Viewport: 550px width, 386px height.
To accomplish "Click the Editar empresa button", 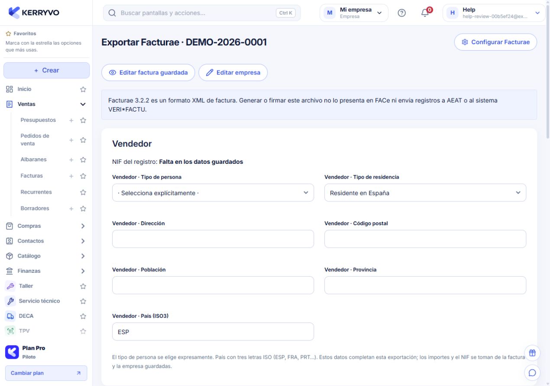I will click(233, 73).
